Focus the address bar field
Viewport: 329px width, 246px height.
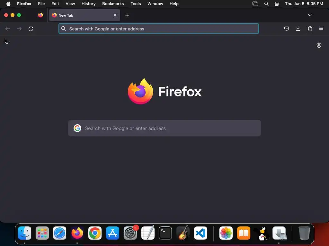click(159, 29)
